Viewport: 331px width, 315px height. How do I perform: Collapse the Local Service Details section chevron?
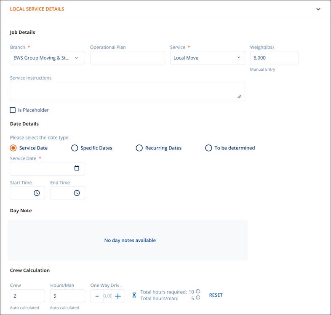[x=318, y=9]
